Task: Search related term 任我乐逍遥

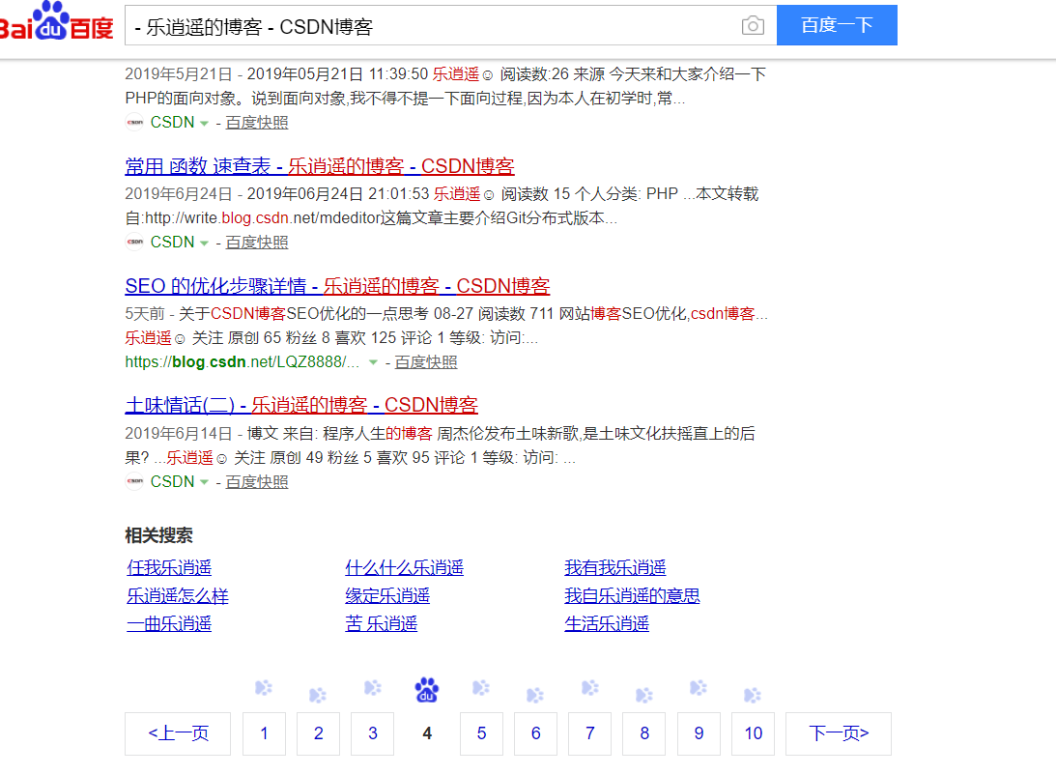Action: pyautogui.click(x=169, y=567)
